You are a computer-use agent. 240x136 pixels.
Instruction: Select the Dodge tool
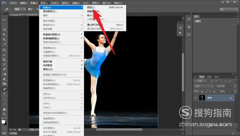point(4,84)
